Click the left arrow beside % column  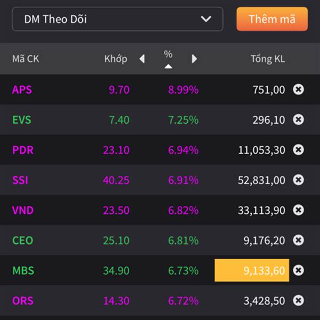click(142, 59)
